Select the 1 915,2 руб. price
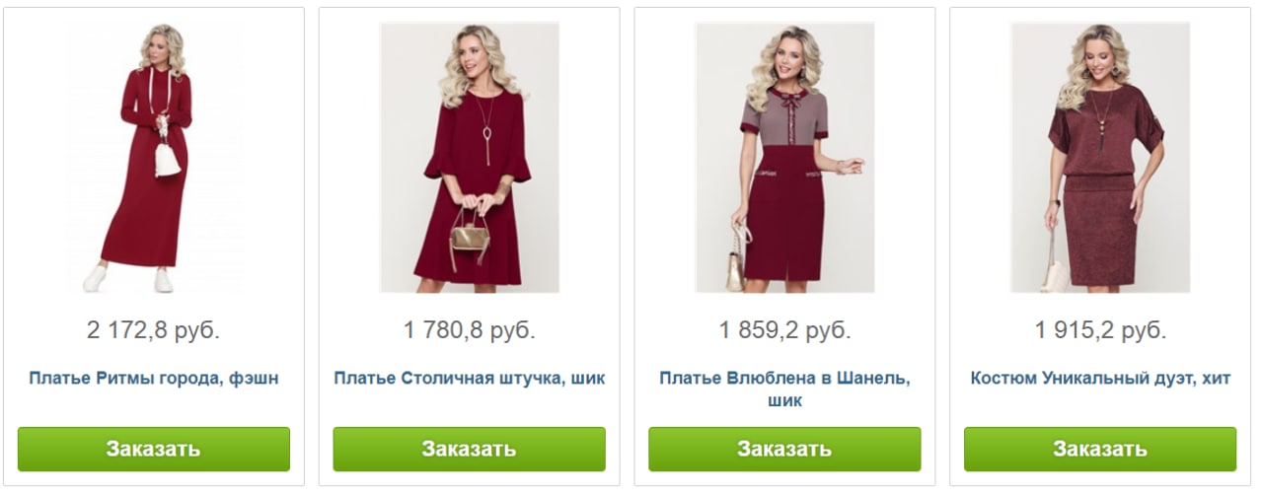This screenshot has width=1263, height=496. click(x=1100, y=330)
